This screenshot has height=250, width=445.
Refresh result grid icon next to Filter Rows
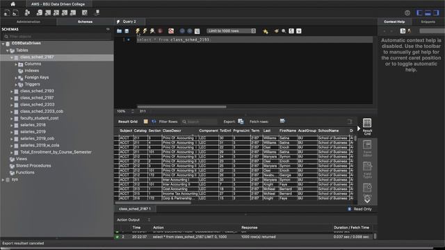[154, 122]
